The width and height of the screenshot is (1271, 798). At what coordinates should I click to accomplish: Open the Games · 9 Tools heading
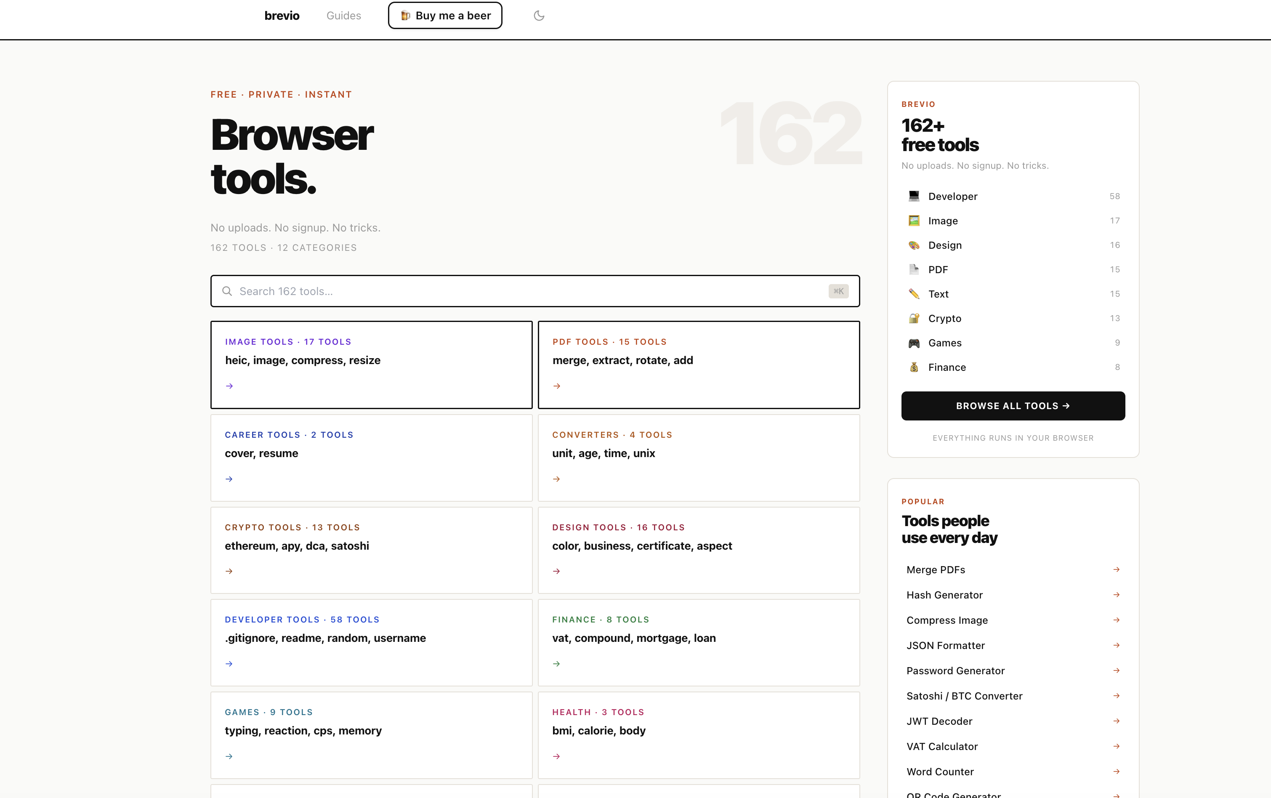(x=269, y=712)
